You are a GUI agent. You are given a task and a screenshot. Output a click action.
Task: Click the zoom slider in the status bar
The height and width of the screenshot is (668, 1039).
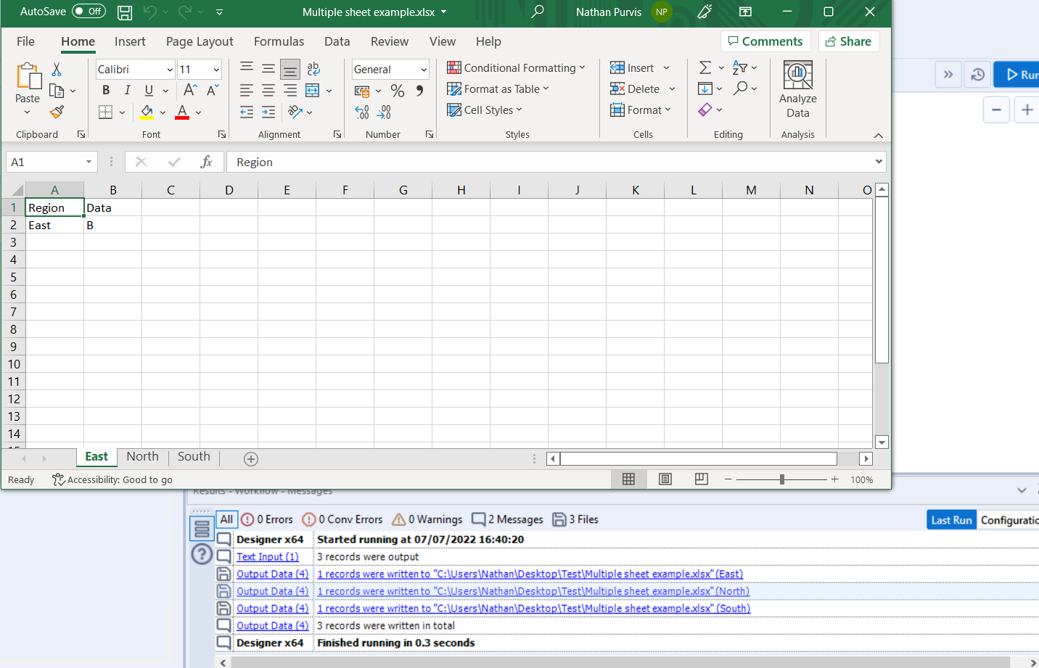click(781, 479)
